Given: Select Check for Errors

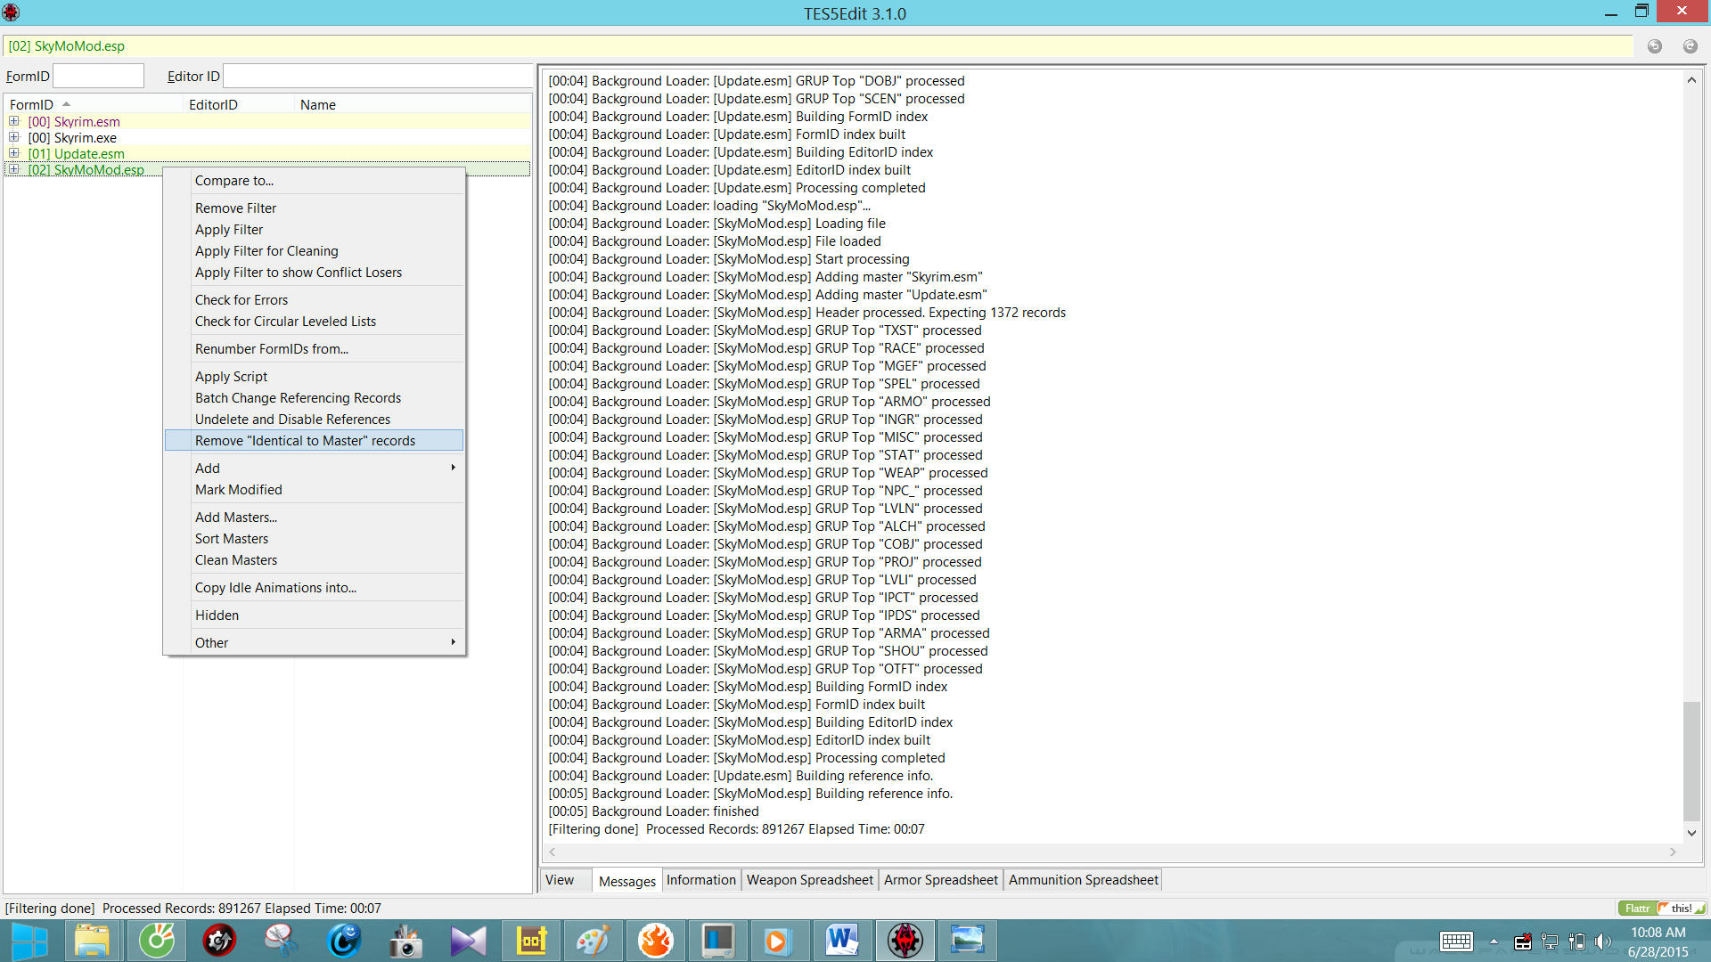Looking at the screenshot, I should (x=314, y=299).
